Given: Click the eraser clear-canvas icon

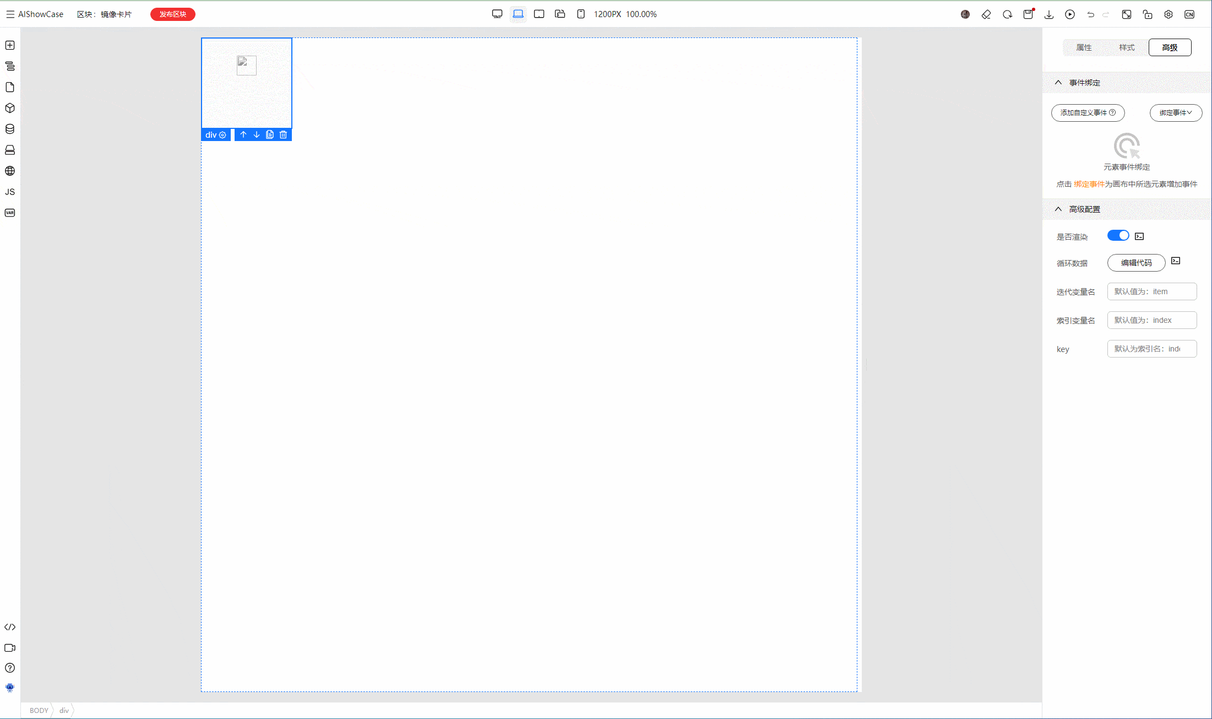Looking at the screenshot, I should (986, 14).
